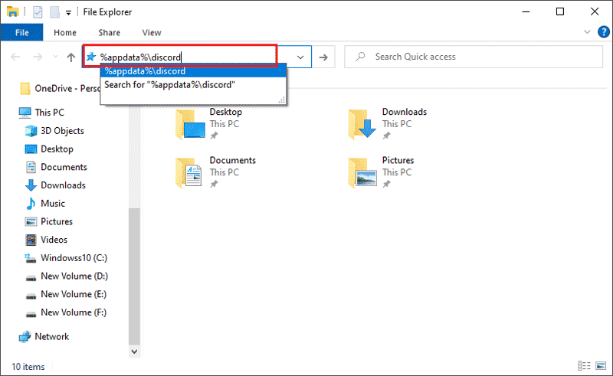The image size is (613, 376).
Task: Switch to the View ribbon tab
Action: [x=152, y=32]
